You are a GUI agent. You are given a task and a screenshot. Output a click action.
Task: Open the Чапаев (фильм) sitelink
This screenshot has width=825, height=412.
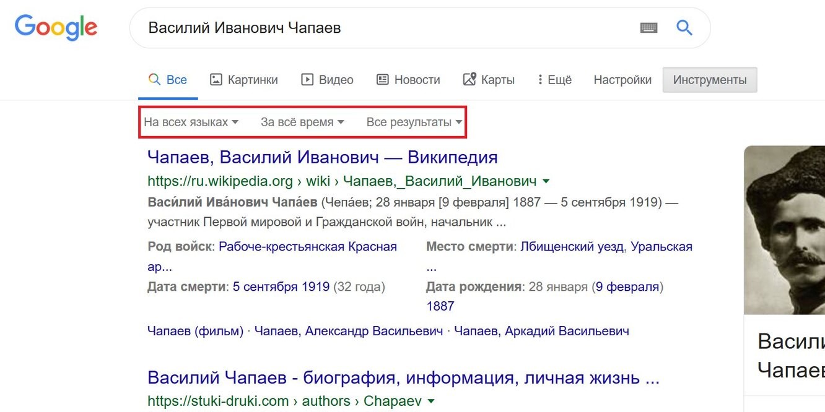click(x=195, y=331)
